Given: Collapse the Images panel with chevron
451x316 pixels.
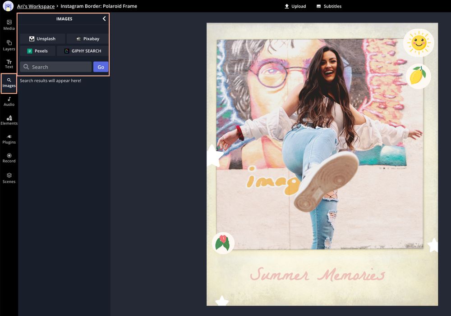Looking at the screenshot, I should pyautogui.click(x=104, y=19).
